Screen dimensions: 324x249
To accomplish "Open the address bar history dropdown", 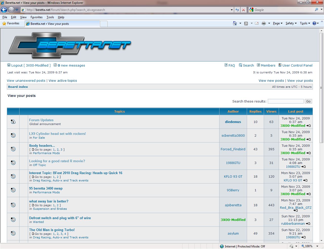I will (x=232, y=10).
